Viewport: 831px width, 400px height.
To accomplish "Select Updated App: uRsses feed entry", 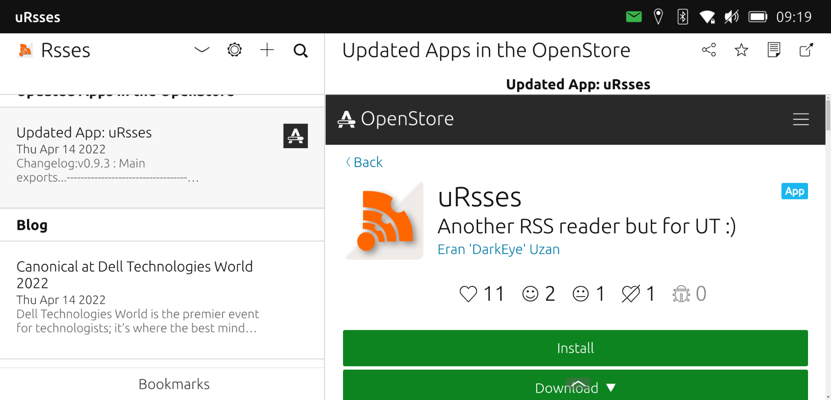I will (162, 158).
